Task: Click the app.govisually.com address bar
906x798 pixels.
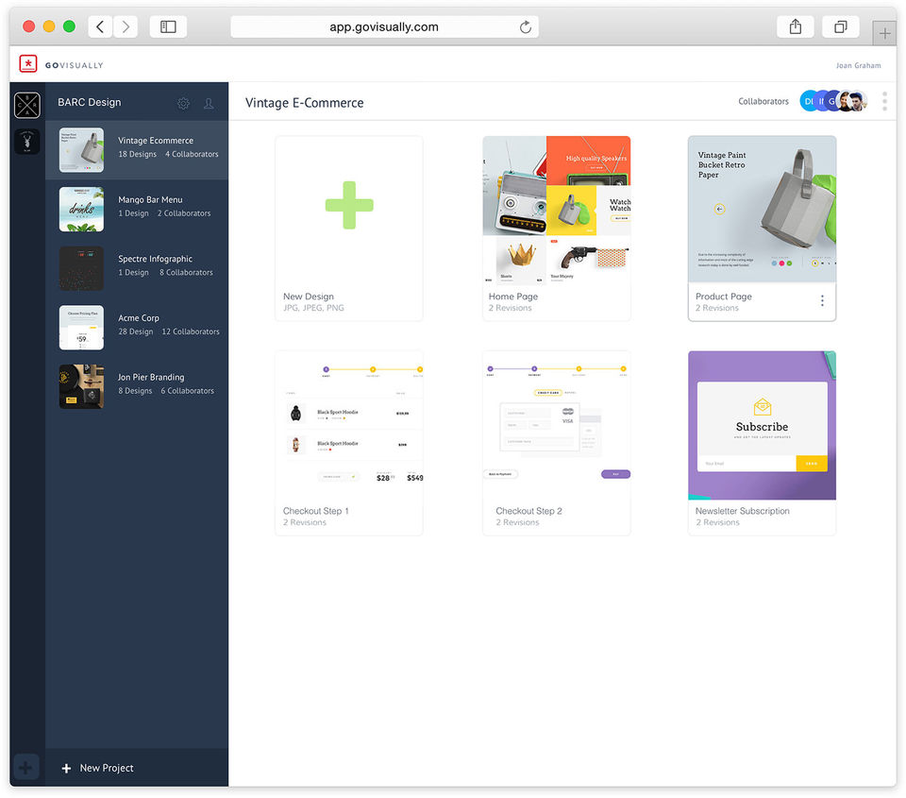Action: pos(384,27)
